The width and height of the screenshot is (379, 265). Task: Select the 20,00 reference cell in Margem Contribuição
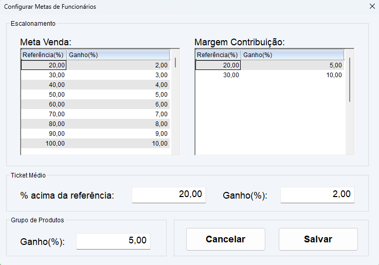coord(218,65)
